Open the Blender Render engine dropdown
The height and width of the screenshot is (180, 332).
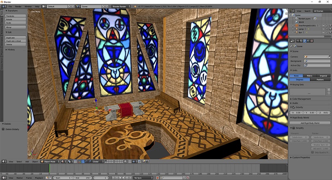121,7
